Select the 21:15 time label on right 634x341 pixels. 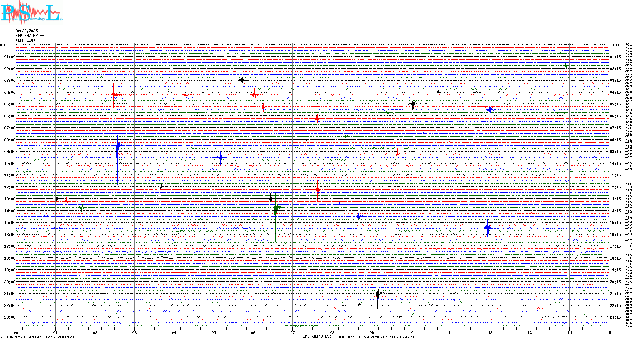pos(615,294)
